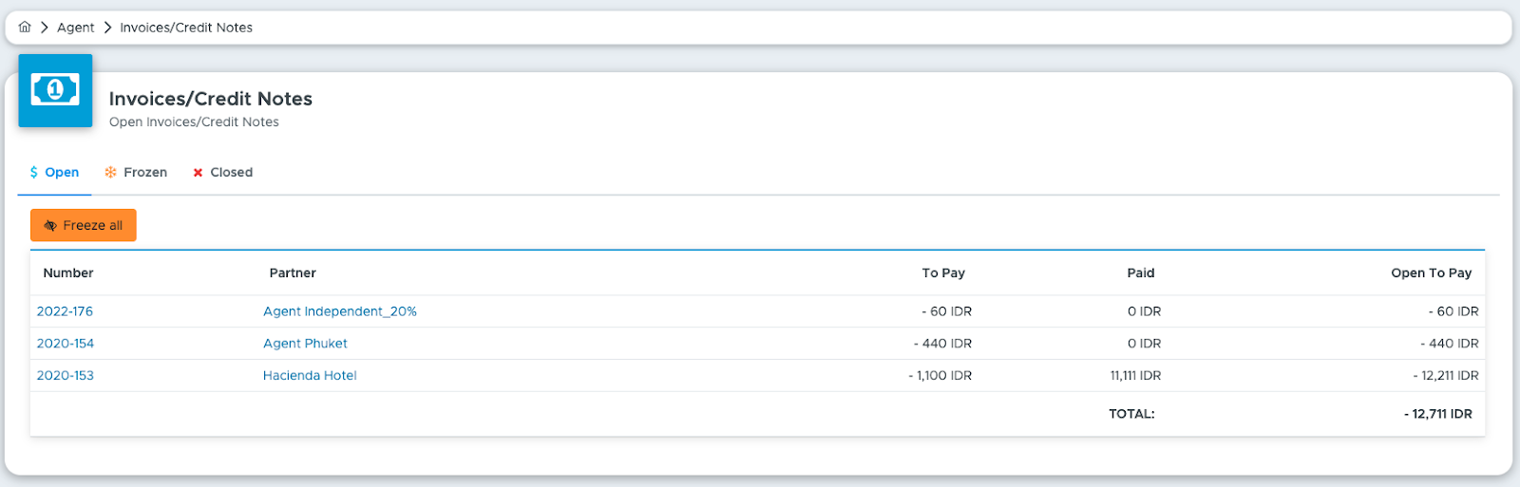Image resolution: width=1520 pixels, height=487 pixels.
Task: Switch to the Closed tab
Action: [222, 172]
